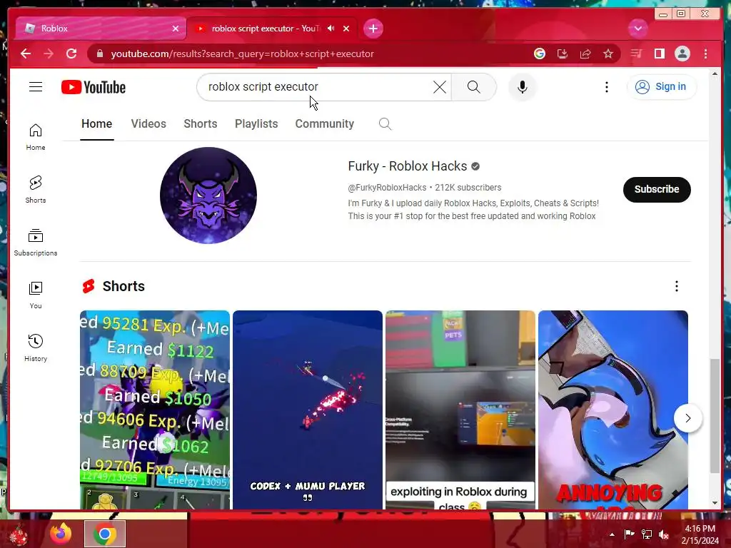Open the Shorts section three-dot menu
This screenshot has height=548, width=731.
[677, 286]
